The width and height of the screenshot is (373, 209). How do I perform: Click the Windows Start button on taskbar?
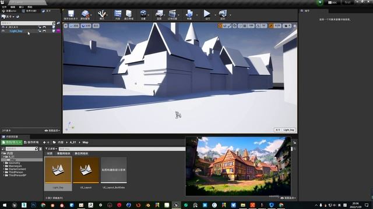point(5,205)
